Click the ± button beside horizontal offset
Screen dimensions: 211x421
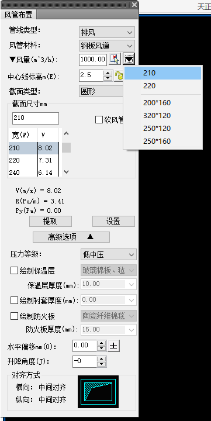113,346
